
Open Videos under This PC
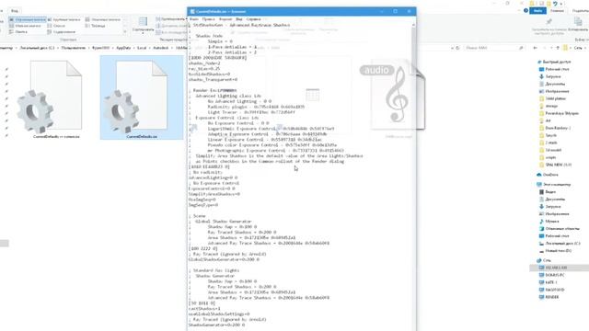pos(548,192)
